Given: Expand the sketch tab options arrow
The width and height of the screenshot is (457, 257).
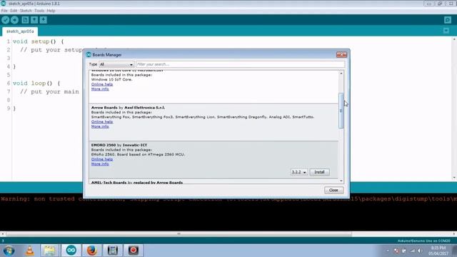Looking at the screenshot, I should pos(446,31).
